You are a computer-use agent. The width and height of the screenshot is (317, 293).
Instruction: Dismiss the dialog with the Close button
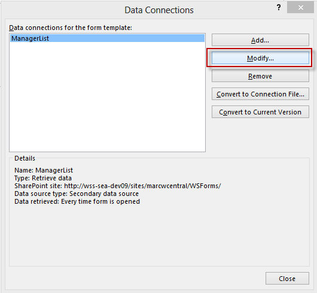click(x=287, y=279)
